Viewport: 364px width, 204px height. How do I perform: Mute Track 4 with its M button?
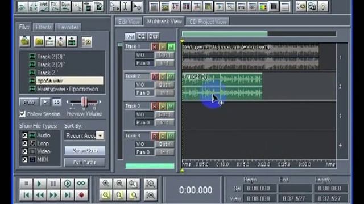(x=171, y=136)
